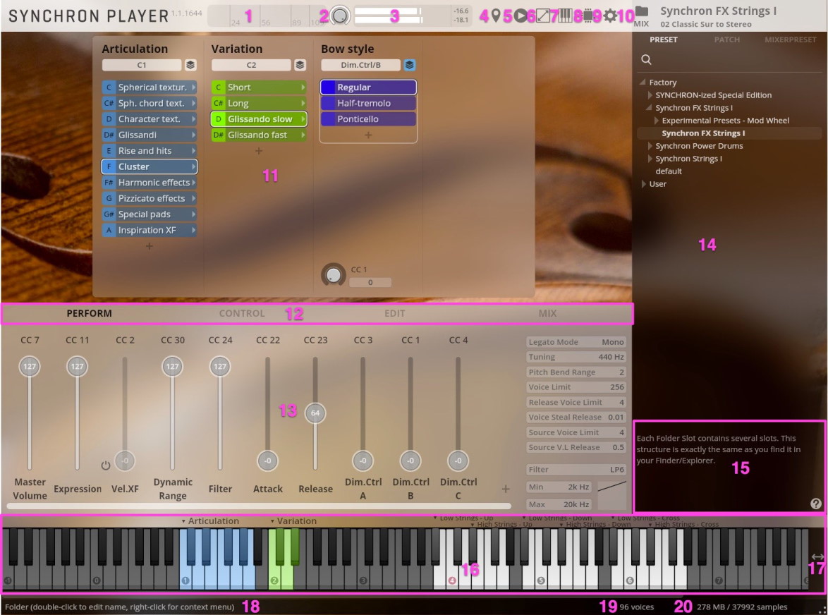
Task: Click the preset search magnifier icon
Action: (646, 60)
